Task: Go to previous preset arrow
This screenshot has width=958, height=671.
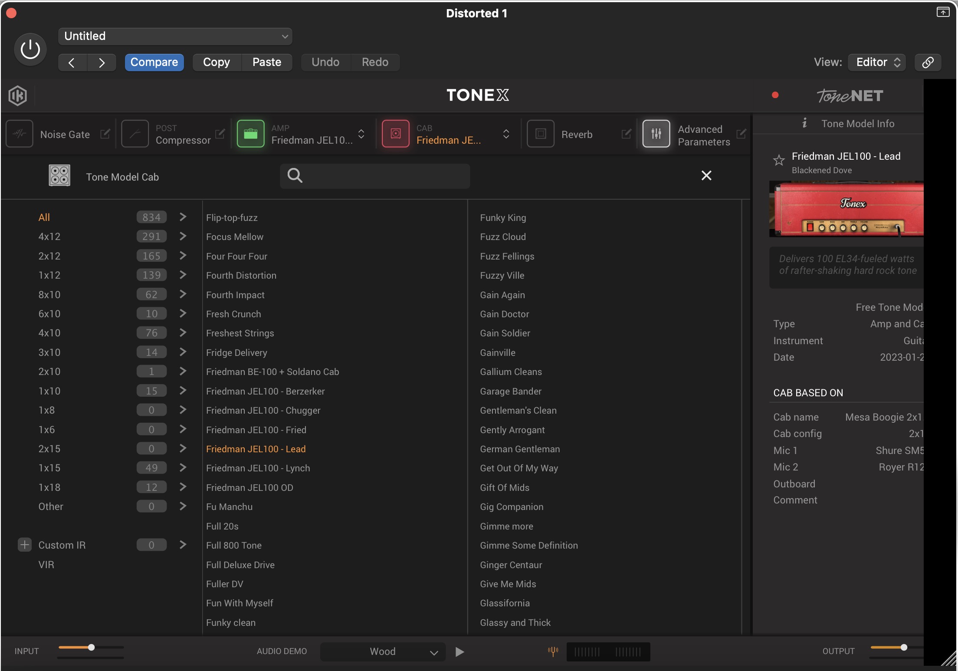Action: pyautogui.click(x=72, y=62)
